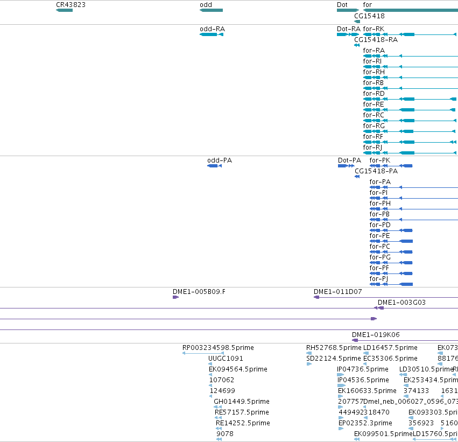Click the RE14252.5prime EST label

click(243, 423)
